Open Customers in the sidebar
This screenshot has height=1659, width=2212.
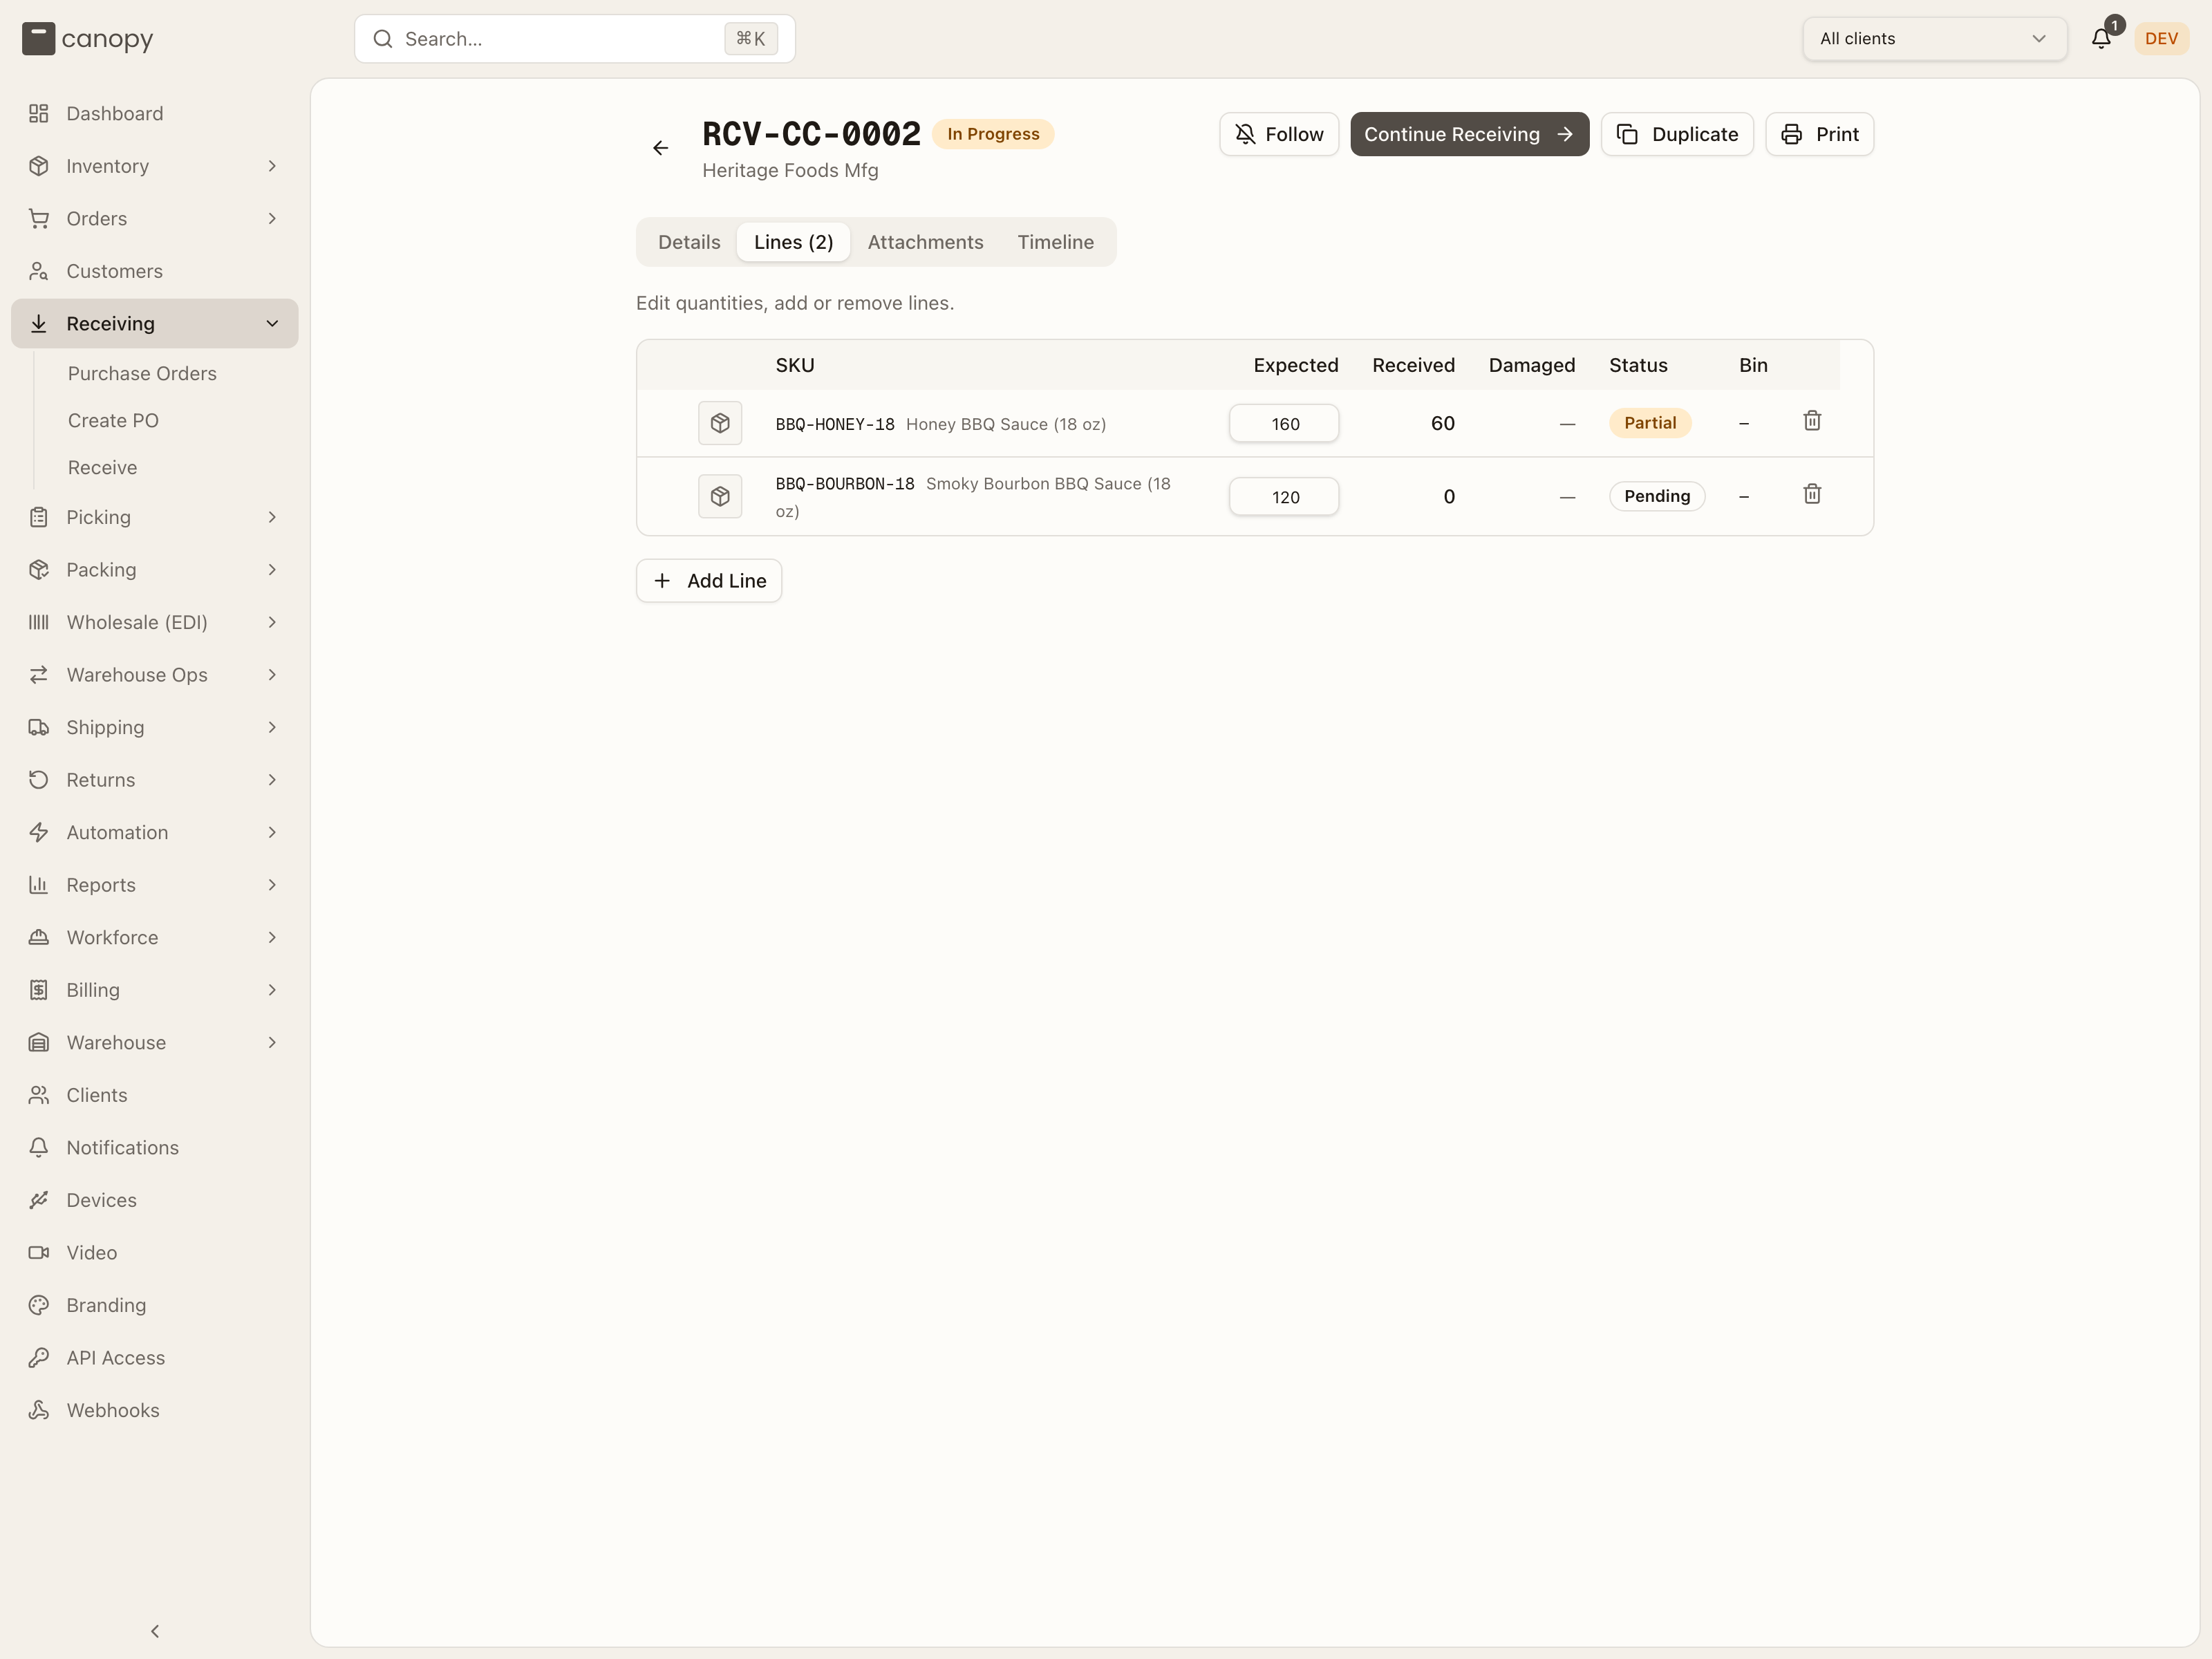(155, 271)
